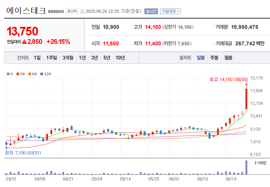Screen dimensions: 270x187
Task: Select the 1주일 line chart tab
Action: point(51,58)
